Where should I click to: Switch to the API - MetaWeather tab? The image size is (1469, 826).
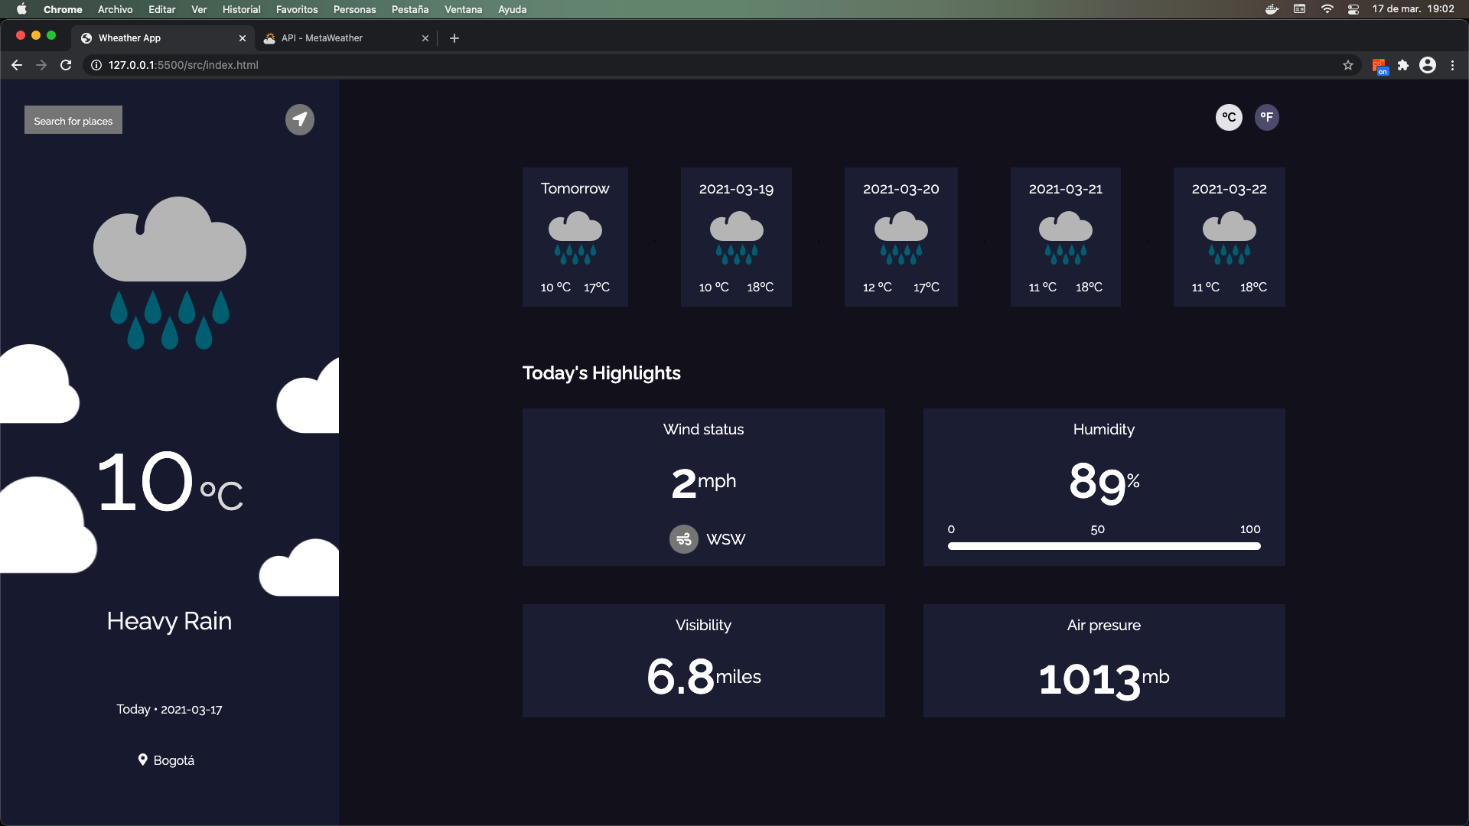[337, 37]
